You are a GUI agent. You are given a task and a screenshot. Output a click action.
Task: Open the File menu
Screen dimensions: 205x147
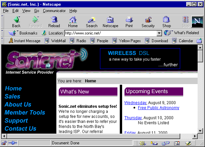tap(6, 11)
